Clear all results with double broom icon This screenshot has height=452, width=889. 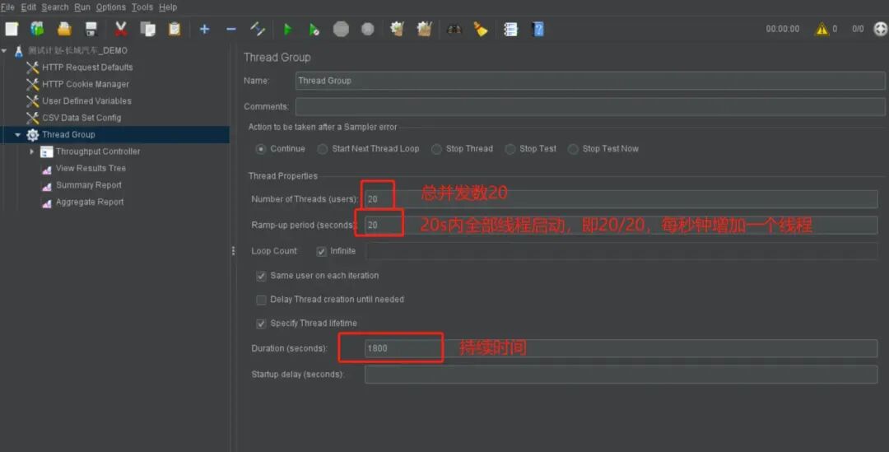pyautogui.click(x=424, y=29)
